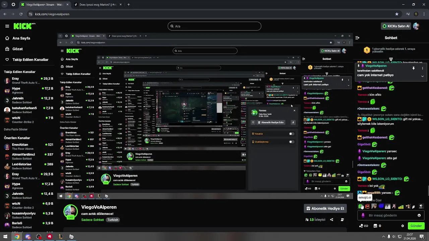Insert the emojiLol green emote
This screenshot has width=429, height=241.
pyautogui.click(x=361, y=207)
